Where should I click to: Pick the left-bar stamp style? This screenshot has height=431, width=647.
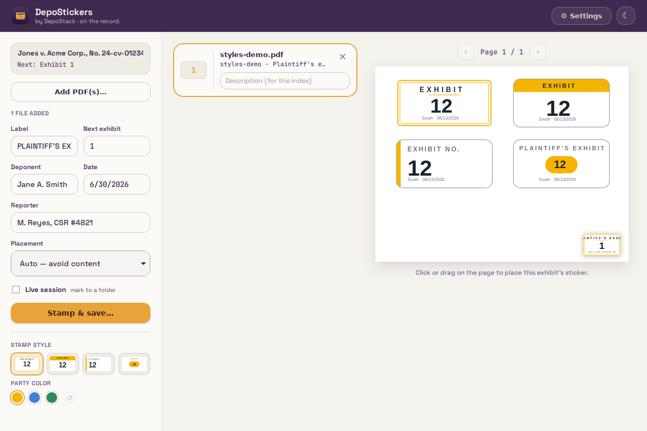pos(99,364)
